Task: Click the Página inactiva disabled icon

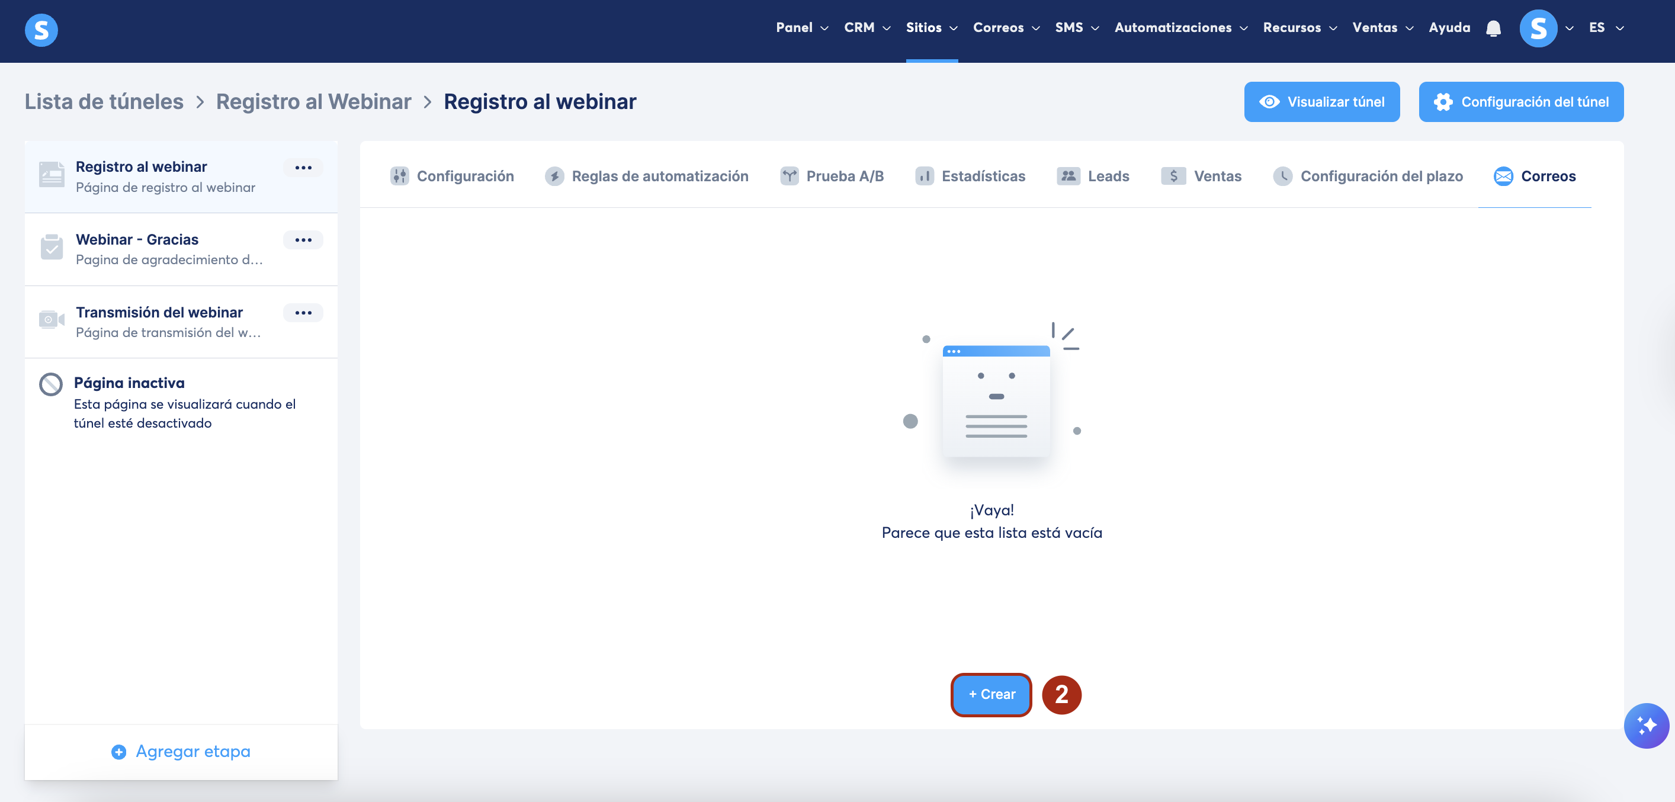Action: click(x=51, y=384)
